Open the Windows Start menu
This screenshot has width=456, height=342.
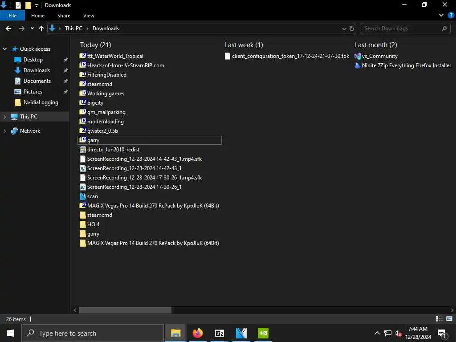(11, 333)
